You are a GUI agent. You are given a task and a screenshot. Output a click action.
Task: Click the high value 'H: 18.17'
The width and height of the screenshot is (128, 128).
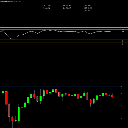click(x=67, y=6)
